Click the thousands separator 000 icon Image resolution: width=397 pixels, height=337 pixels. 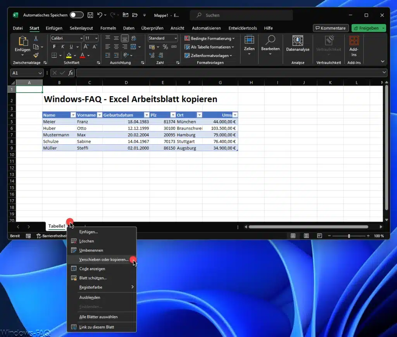point(174,47)
